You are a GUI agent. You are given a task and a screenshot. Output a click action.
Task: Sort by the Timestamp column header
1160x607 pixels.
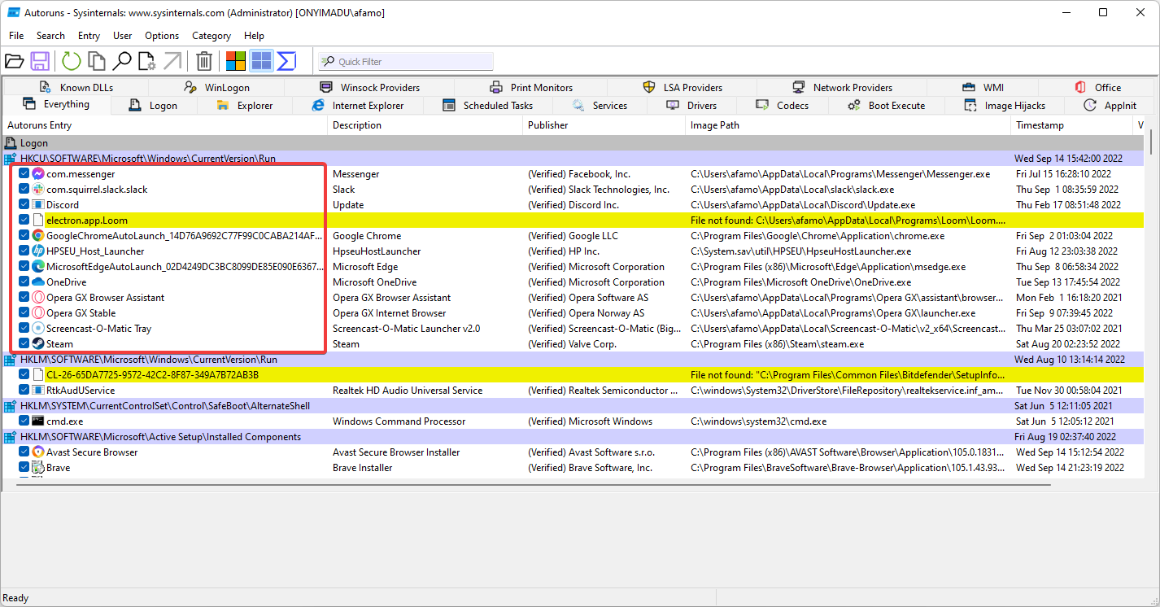[1071, 125]
